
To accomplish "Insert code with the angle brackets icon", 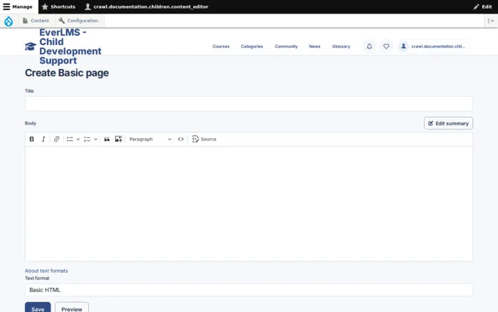I will tap(181, 139).
